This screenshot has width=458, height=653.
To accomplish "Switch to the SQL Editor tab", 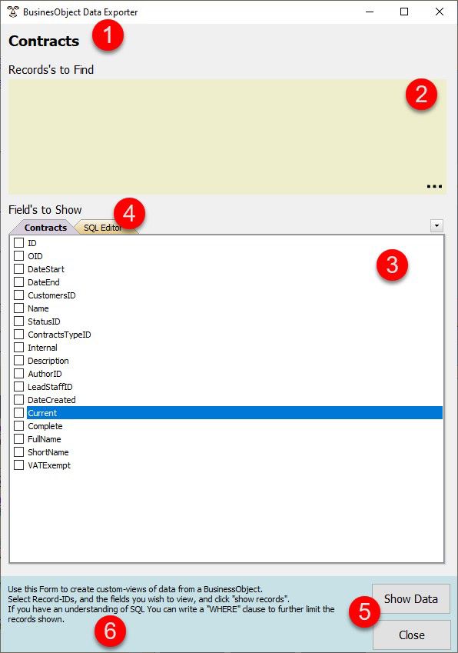I will point(103,228).
